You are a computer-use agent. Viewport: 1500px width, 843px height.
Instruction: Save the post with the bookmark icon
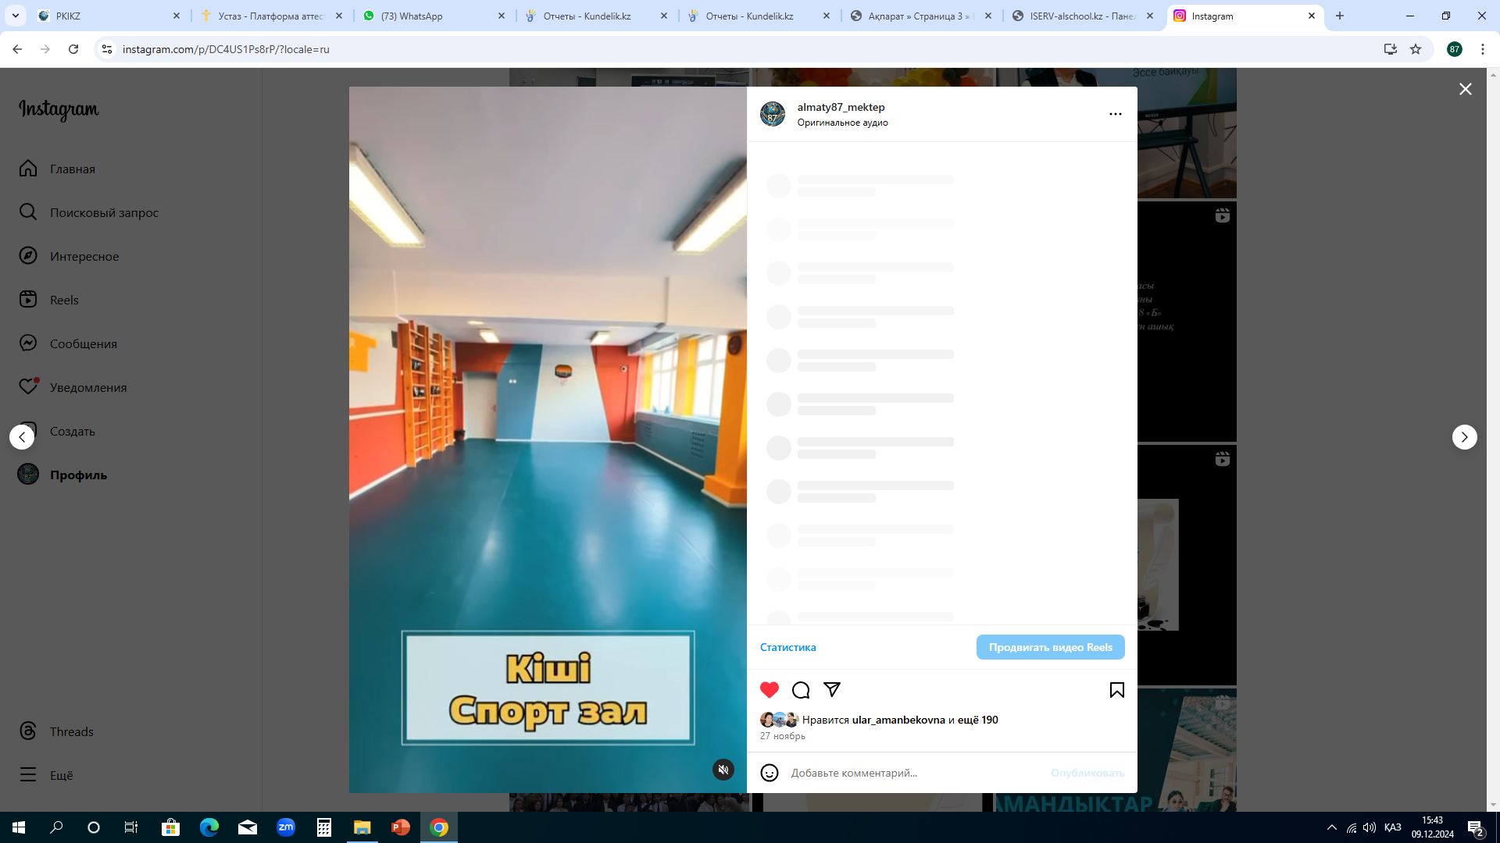tap(1117, 690)
